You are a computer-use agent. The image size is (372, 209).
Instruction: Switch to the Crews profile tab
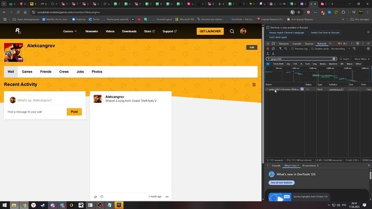64,71
